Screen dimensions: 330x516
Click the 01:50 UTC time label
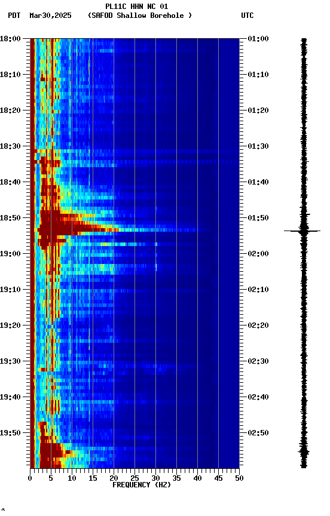point(258,218)
